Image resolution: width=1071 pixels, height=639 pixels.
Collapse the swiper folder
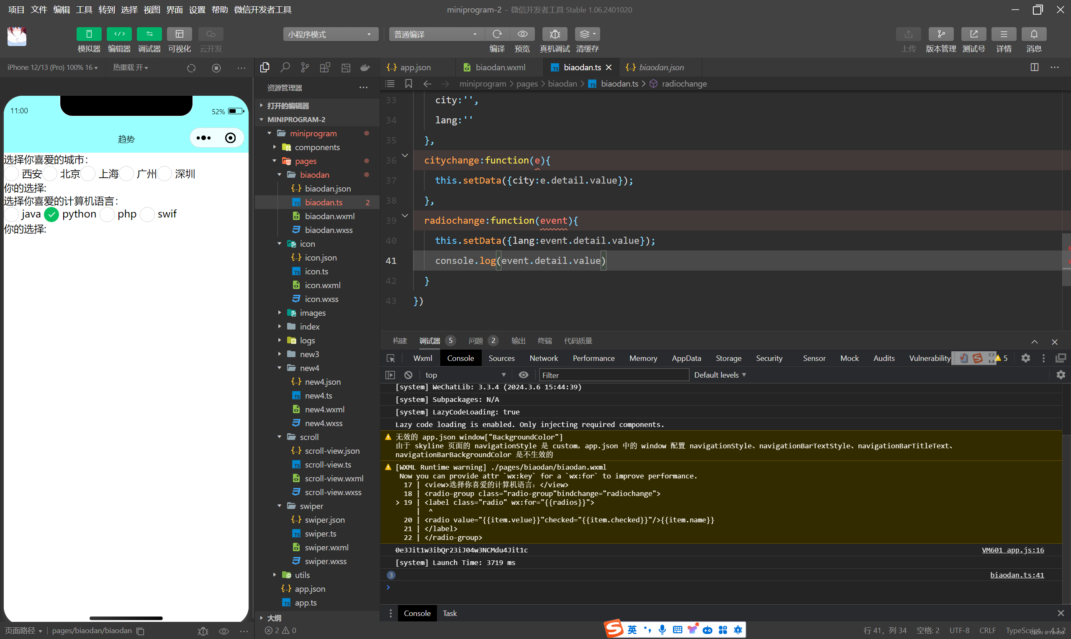(280, 506)
